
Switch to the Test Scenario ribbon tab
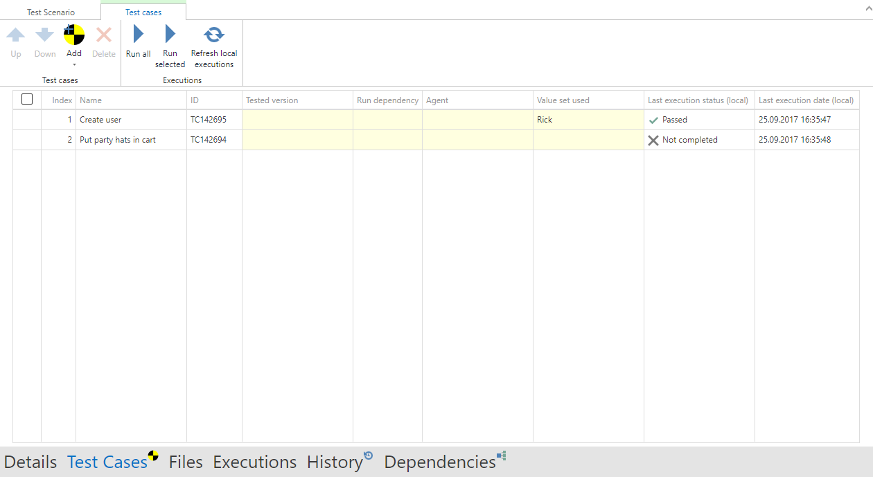51,12
